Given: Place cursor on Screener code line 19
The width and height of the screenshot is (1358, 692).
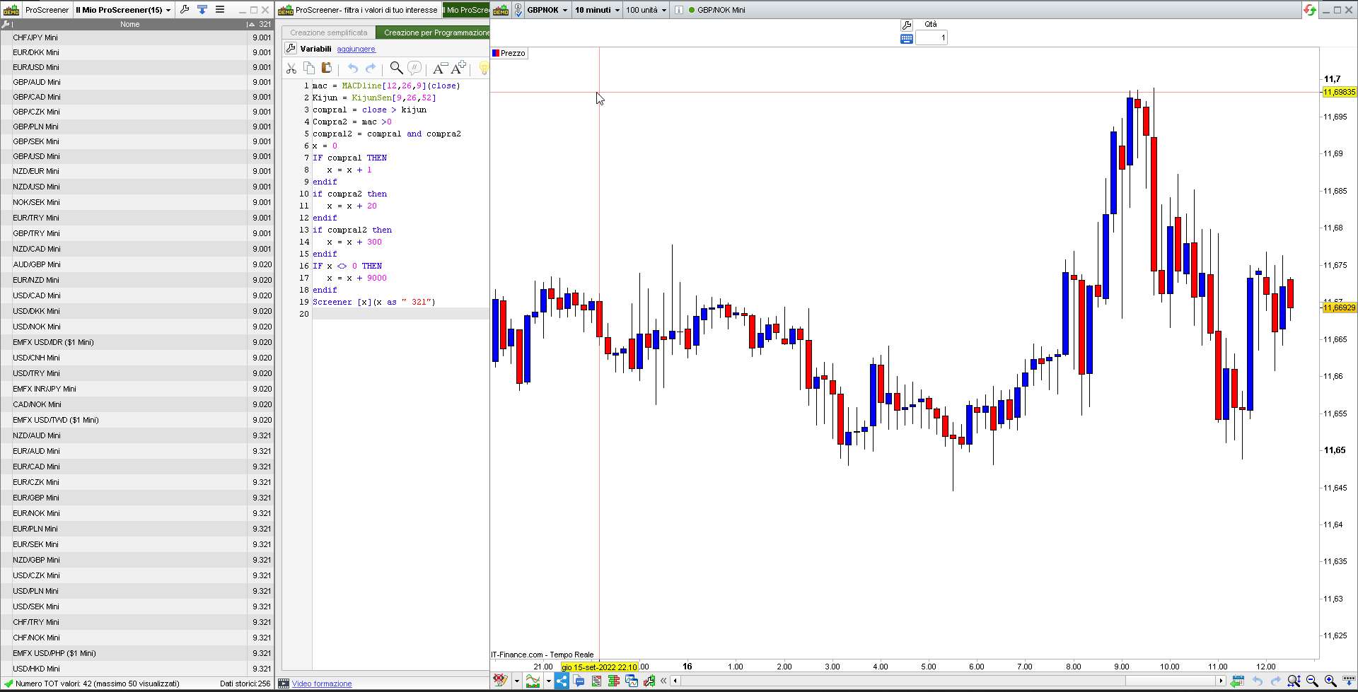Looking at the screenshot, I should point(374,302).
